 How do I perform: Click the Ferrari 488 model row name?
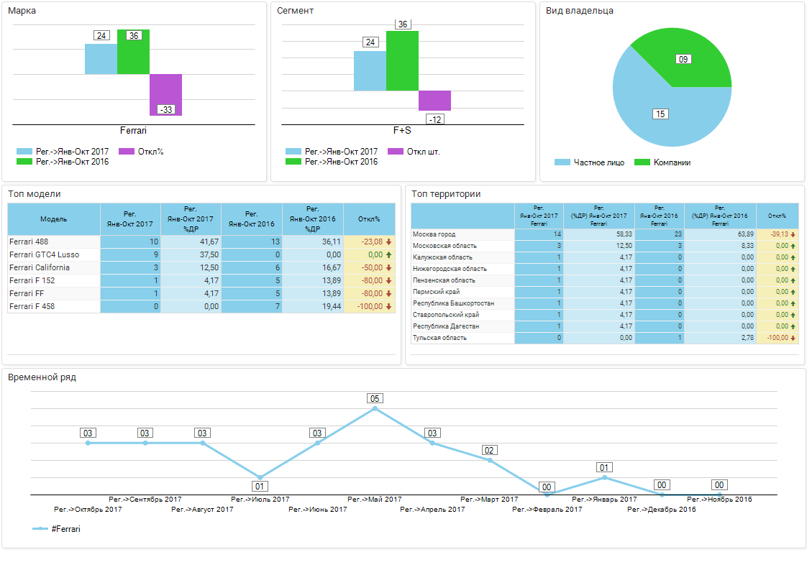[29, 242]
